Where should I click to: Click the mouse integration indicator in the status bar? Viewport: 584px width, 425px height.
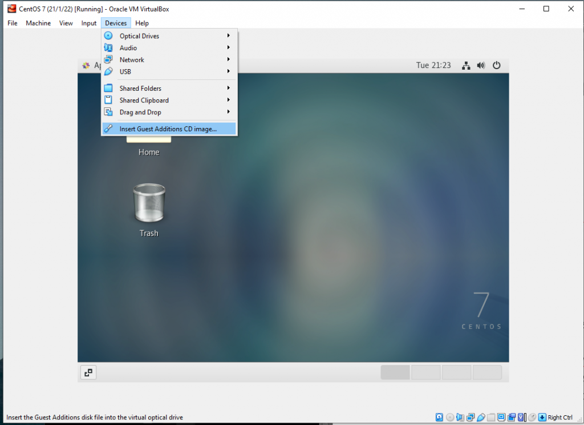(532, 417)
